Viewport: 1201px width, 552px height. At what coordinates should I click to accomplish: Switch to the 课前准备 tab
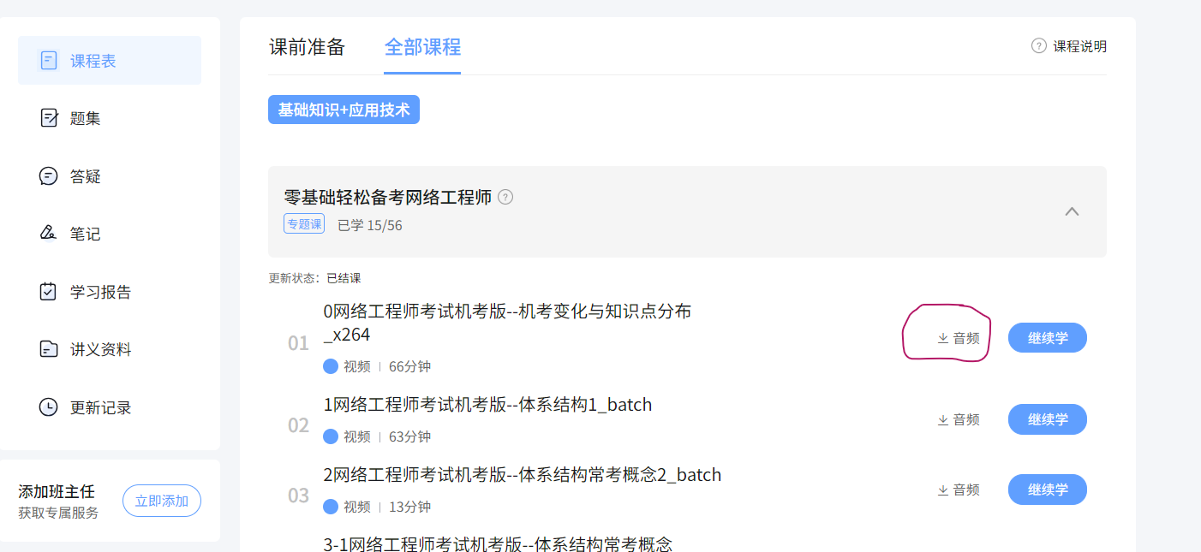(x=307, y=47)
